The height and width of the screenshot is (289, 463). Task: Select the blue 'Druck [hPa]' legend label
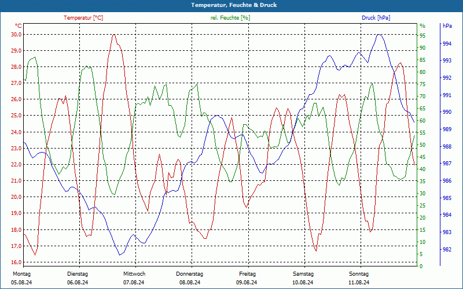(x=376, y=18)
